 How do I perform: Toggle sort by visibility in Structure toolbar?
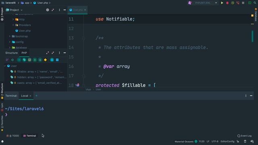pos(7,60)
